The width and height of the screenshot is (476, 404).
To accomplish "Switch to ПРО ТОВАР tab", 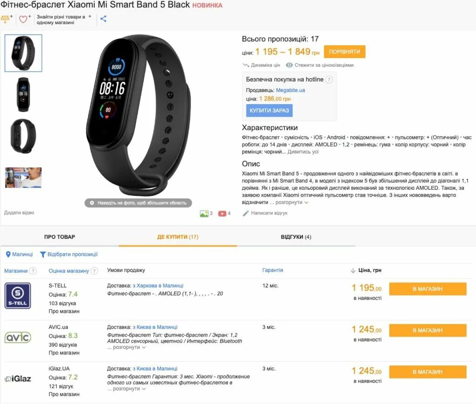I will tap(59, 237).
